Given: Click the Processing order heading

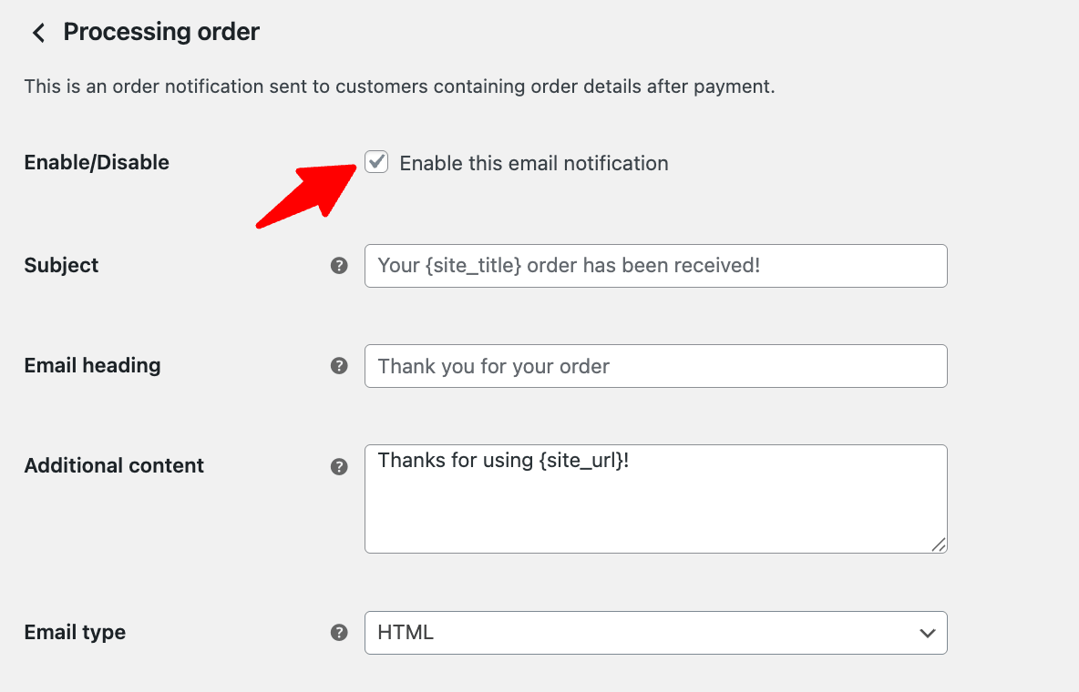Looking at the screenshot, I should pos(160,32).
